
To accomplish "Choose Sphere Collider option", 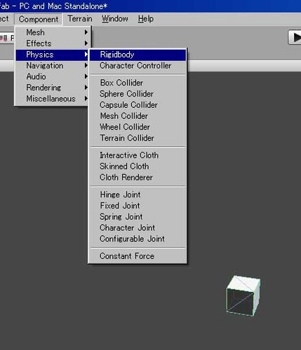I will 138,94.
